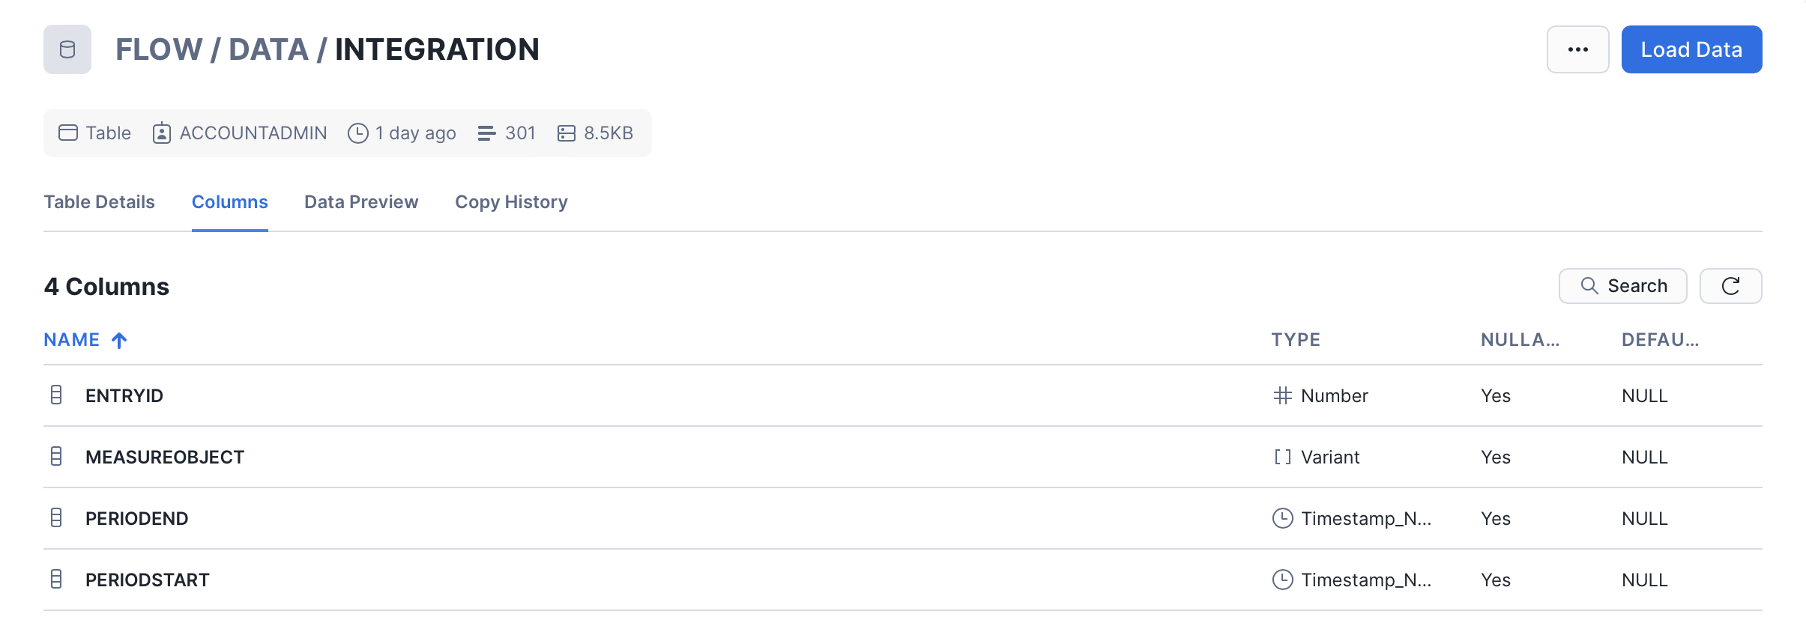The image size is (1806, 623).
Task: Click the Load Data button
Action: [x=1691, y=49]
